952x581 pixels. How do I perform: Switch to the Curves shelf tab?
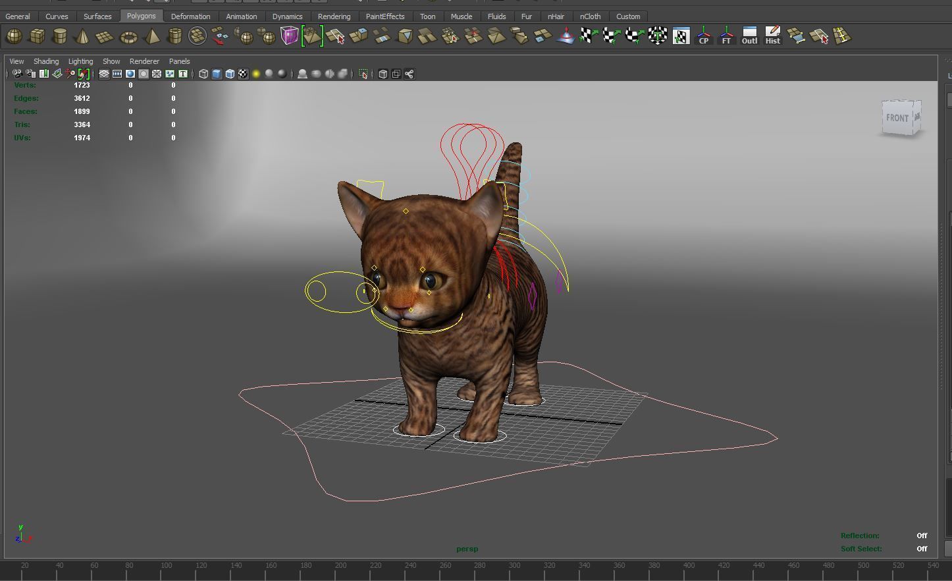57,16
